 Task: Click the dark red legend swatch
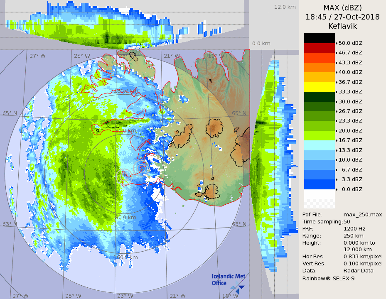coord(319,48)
